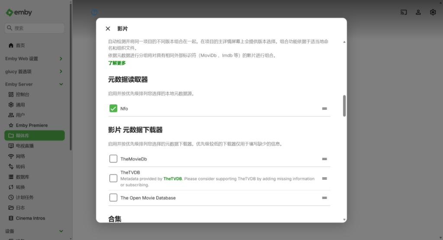The image size is (443, 240).
Task: Uncheck the Nfo metadata reader checkbox
Action: [113, 109]
